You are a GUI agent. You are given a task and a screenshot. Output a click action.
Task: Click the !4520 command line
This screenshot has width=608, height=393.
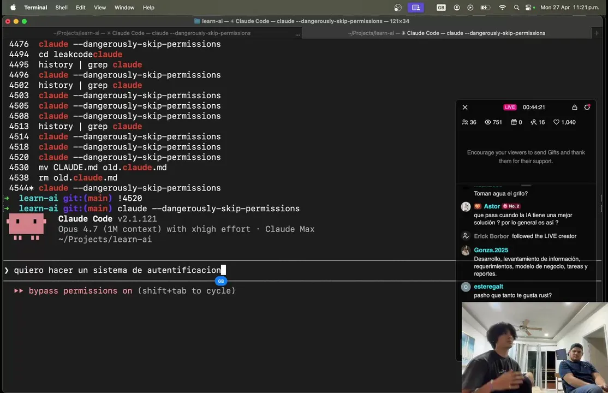[130, 198]
